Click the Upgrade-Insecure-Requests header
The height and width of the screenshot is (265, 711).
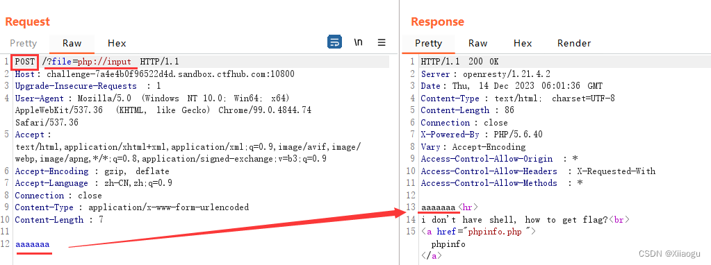pyautogui.click(x=88, y=86)
